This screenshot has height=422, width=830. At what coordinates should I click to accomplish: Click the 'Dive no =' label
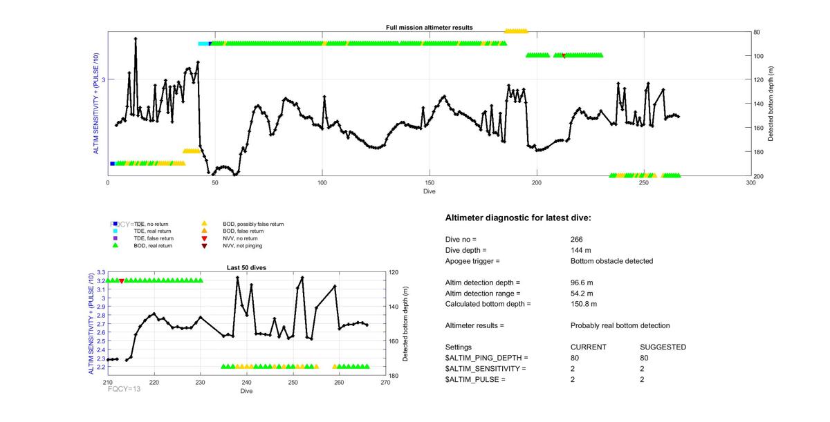pyautogui.click(x=461, y=239)
